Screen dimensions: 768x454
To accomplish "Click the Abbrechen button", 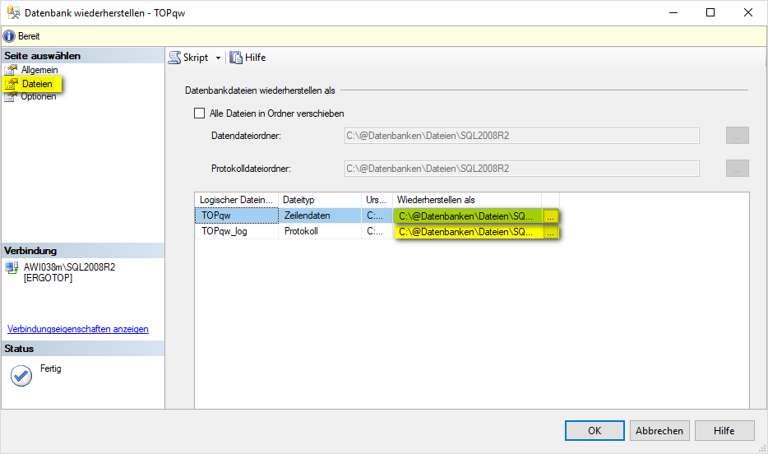I will [x=659, y=430].
